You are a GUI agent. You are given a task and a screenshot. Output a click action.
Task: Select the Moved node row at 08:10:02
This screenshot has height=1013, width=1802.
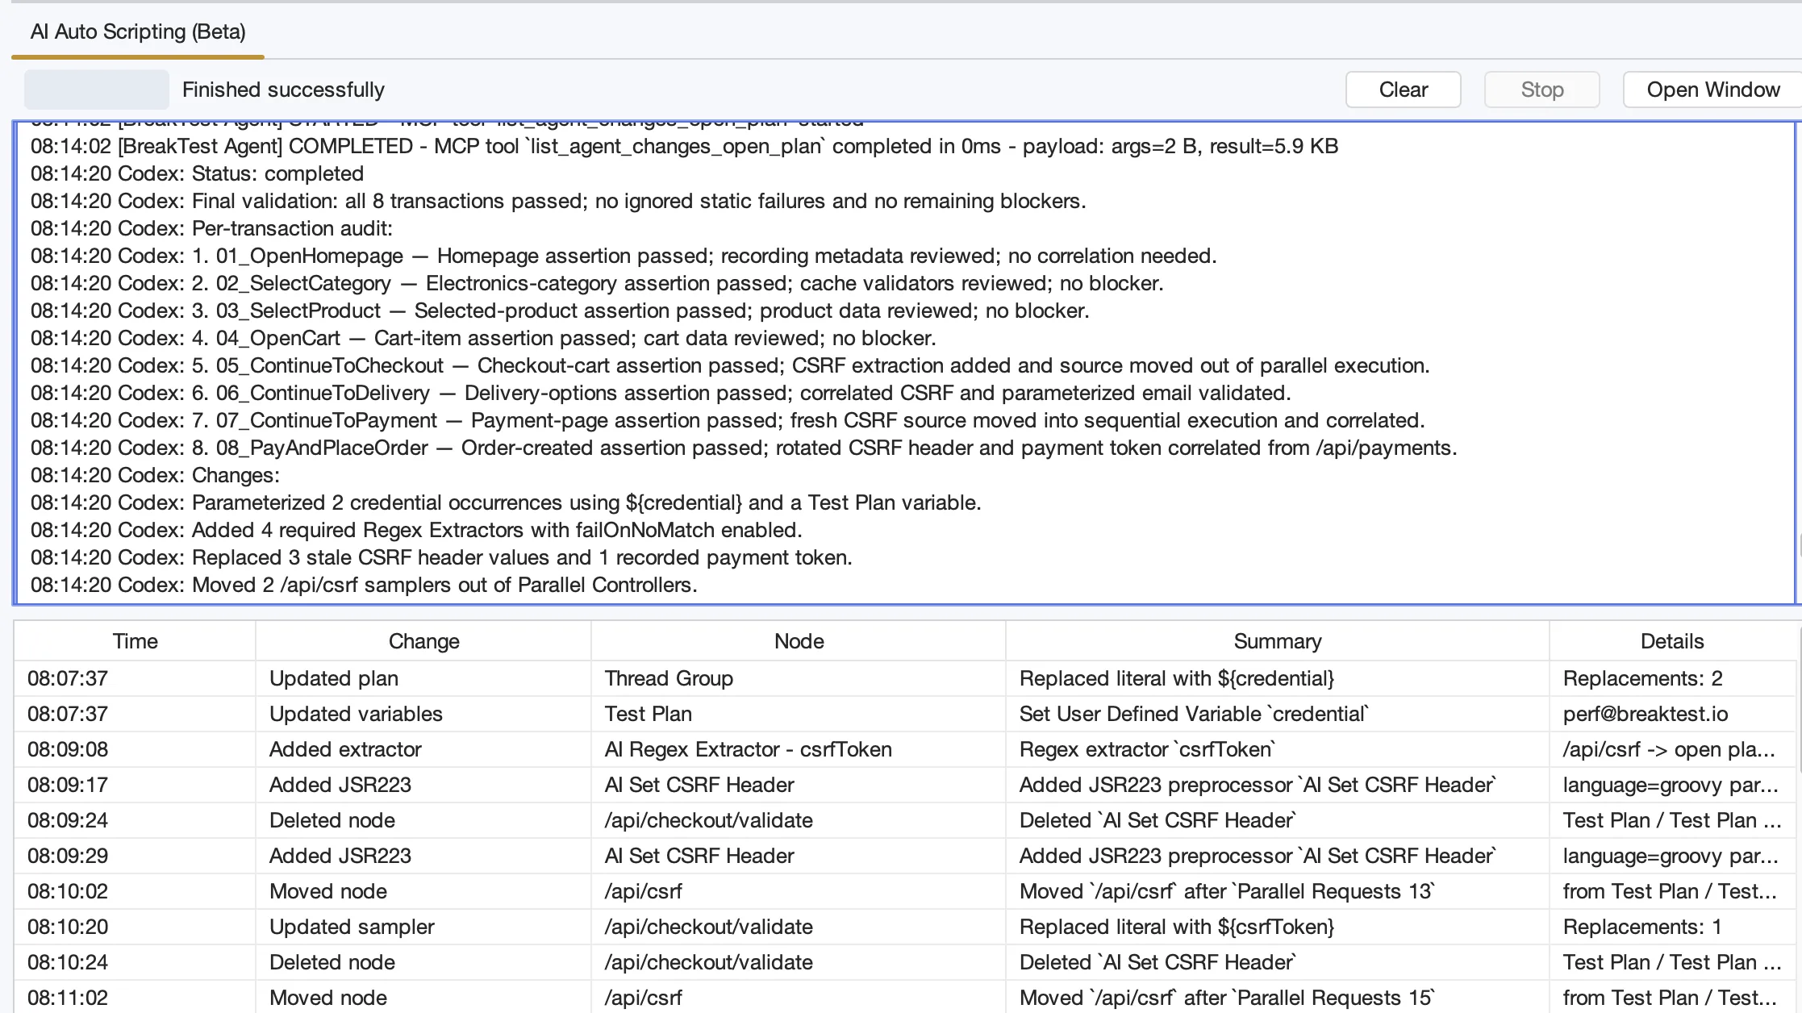click(x=905, y=891)
